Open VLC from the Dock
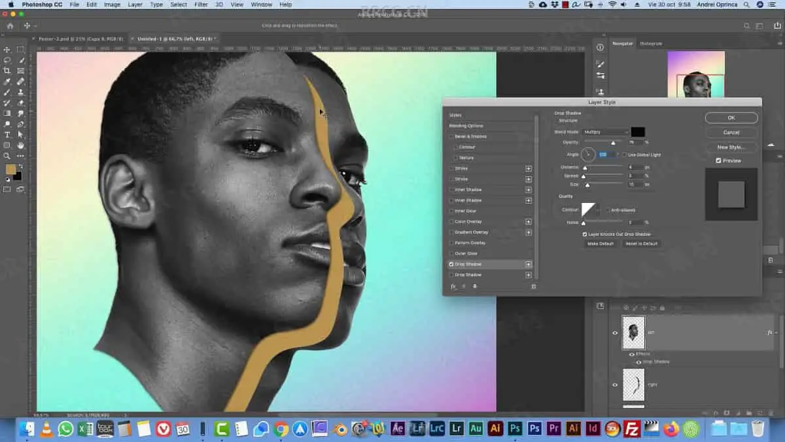 pos(46,429)
